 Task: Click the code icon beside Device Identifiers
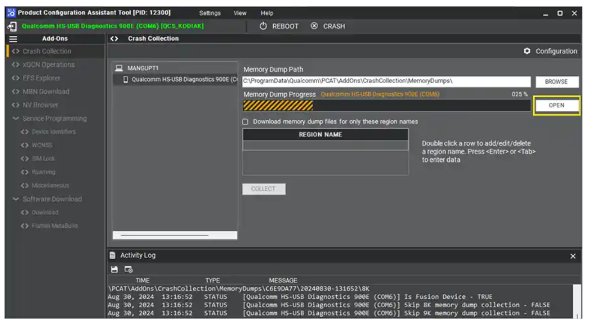coord(24,132)
